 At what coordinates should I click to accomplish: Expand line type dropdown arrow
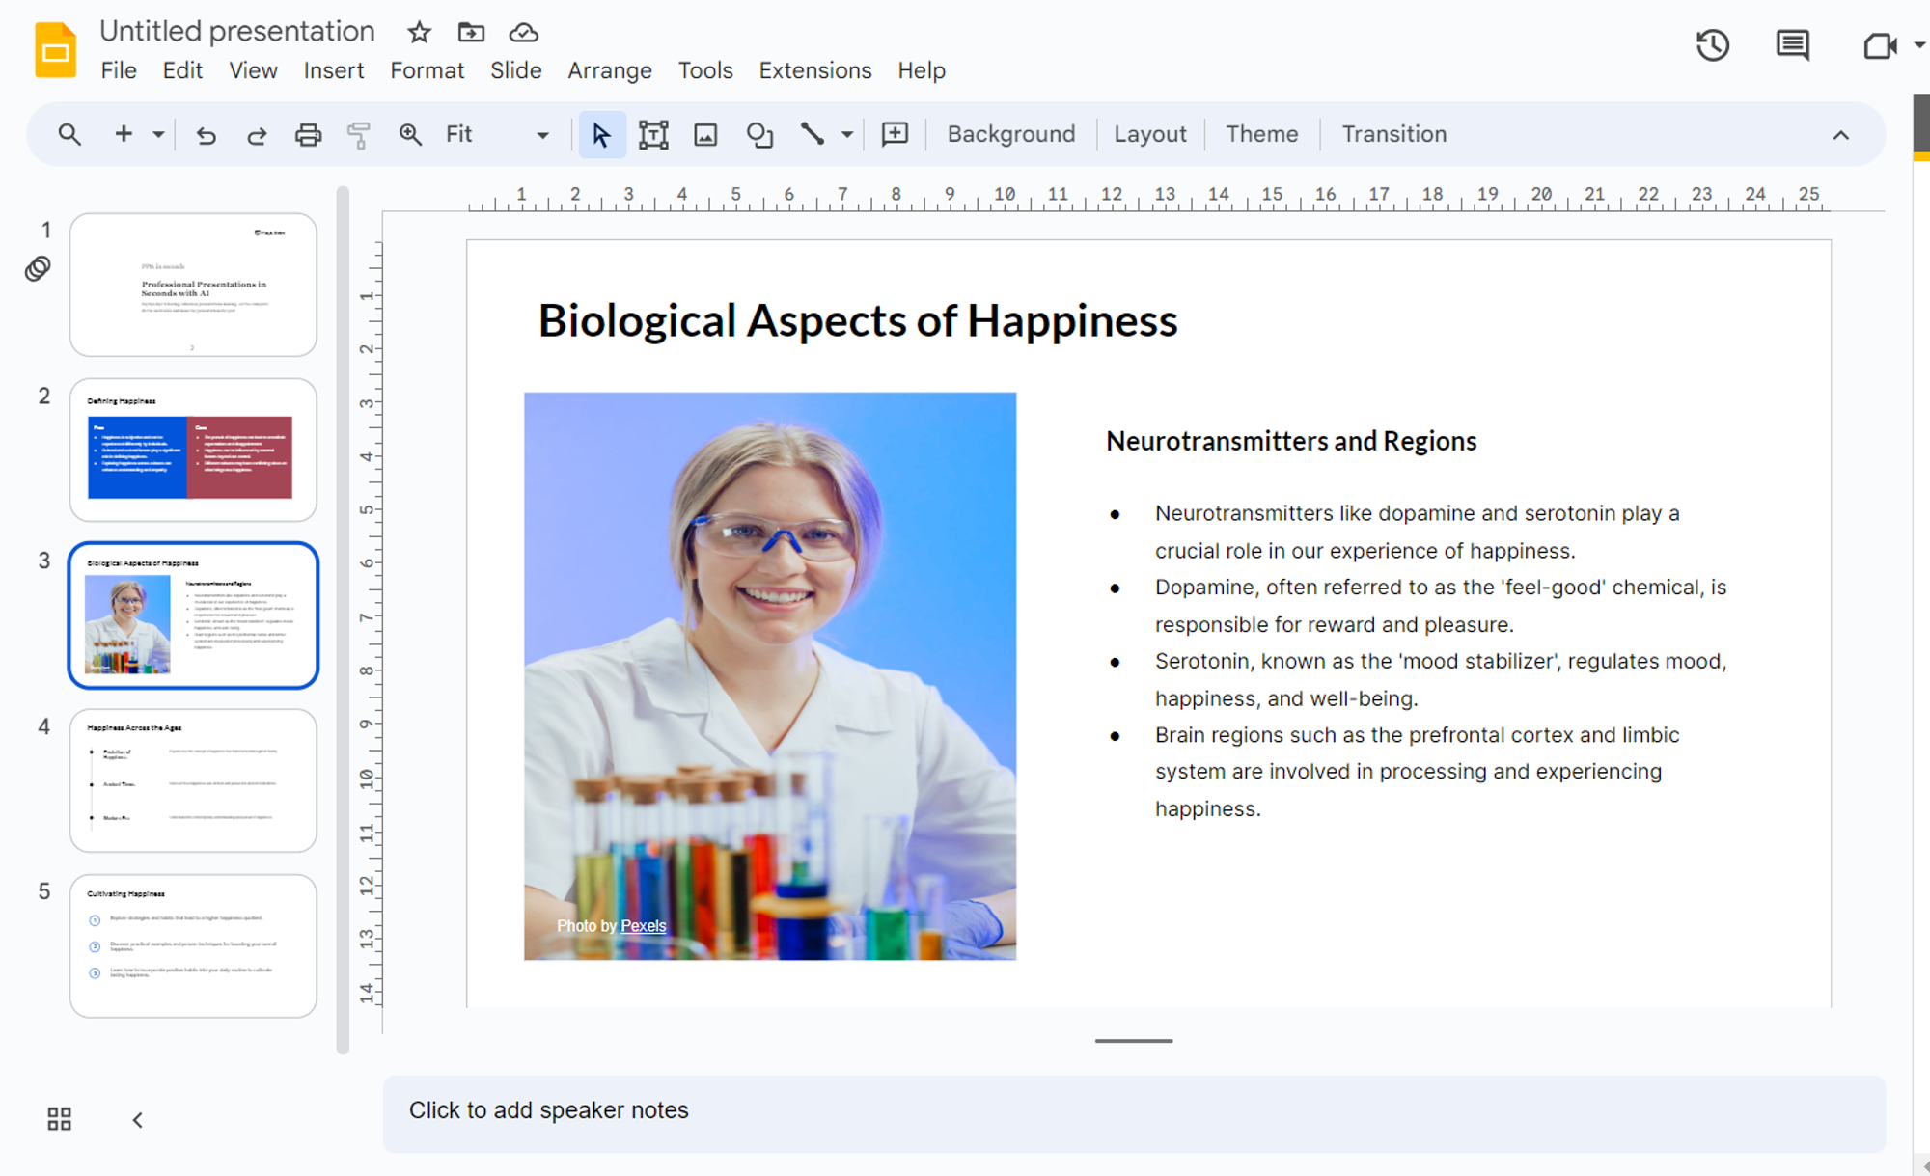tap(847, 134)
